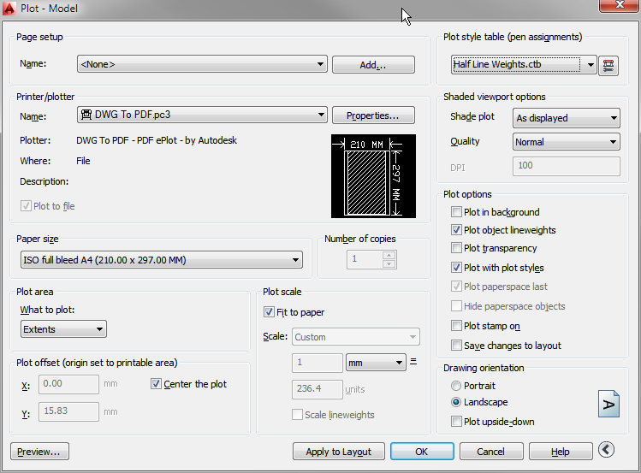Open the plot style table editor icon
Screen dimensions: 641x473
click(608, 65)
